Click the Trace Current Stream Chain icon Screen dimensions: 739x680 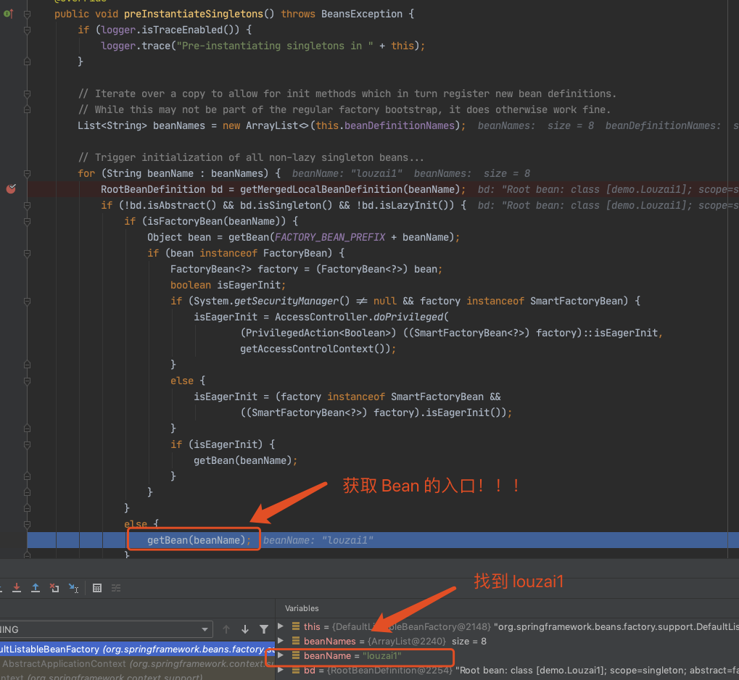[116, 588]
